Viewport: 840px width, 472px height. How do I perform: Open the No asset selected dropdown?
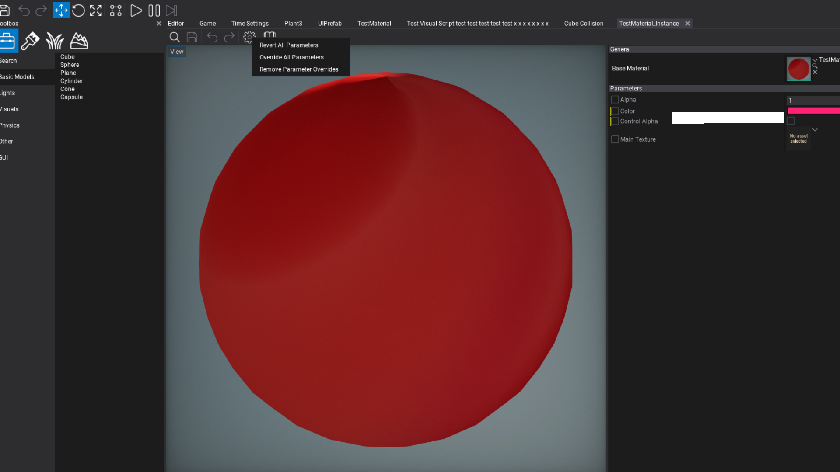(815, 130)
